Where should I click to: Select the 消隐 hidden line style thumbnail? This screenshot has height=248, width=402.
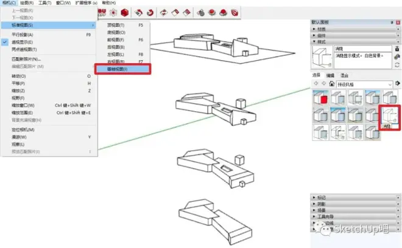(x=389, y=115)
